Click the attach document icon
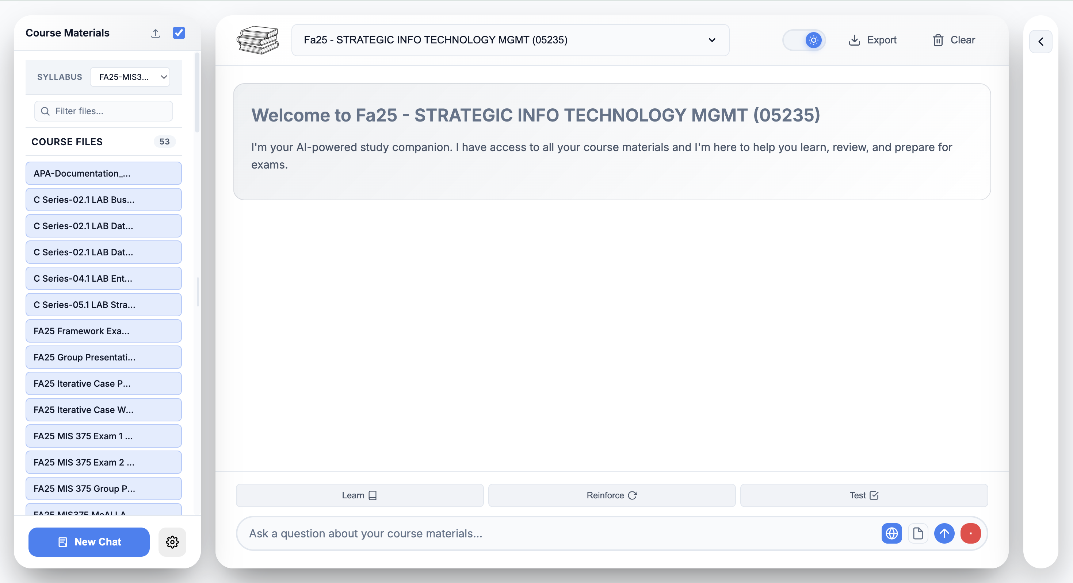1073x583 pixels. 918,533
